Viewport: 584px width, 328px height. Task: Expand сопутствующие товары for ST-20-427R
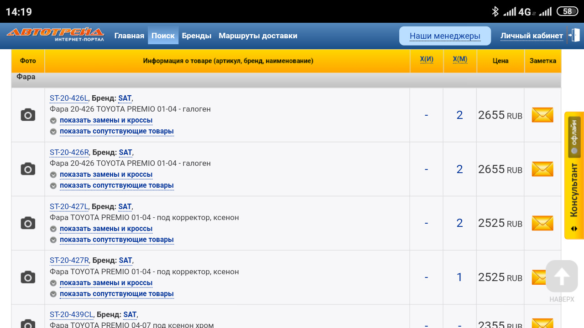point(117,294)
